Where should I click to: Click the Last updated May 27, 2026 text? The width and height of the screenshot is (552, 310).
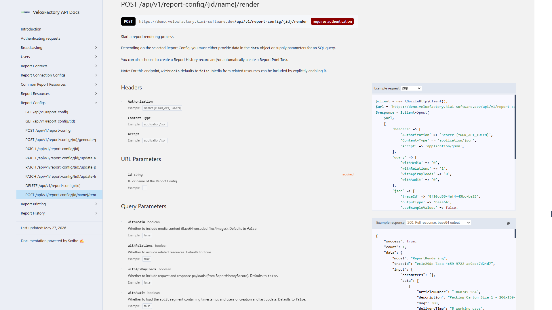pyautogui.click(x=43, y=228)
